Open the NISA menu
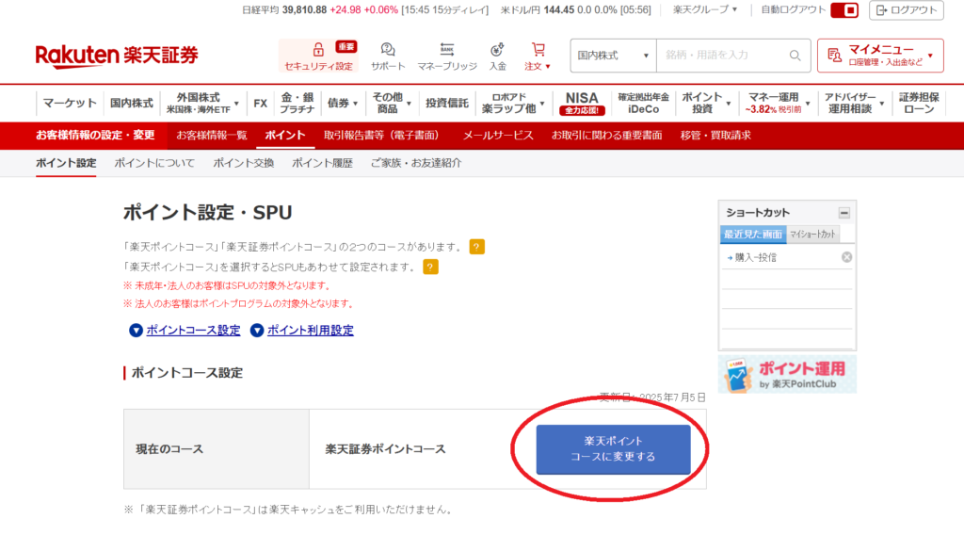The image size is (964, 535). 582,103
